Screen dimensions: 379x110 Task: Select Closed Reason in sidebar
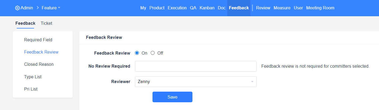pyautogui.click(x=39, y=64)
